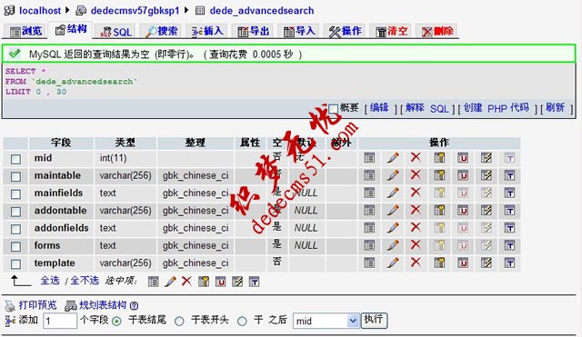Select the 于 之后 radio button

click(x=242, y=321)
